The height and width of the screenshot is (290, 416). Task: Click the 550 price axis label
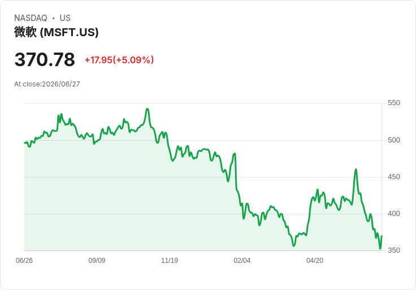(x=394, y=103)
